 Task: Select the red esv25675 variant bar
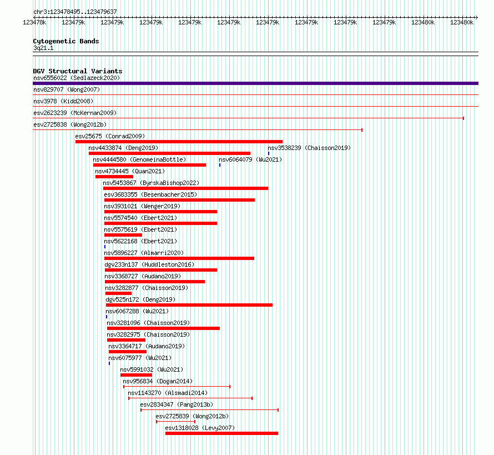pyautogui.click(x=179, y=142)
